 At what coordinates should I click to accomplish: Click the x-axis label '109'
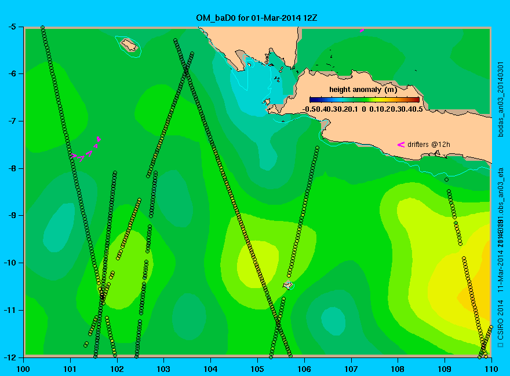[445, 369]
